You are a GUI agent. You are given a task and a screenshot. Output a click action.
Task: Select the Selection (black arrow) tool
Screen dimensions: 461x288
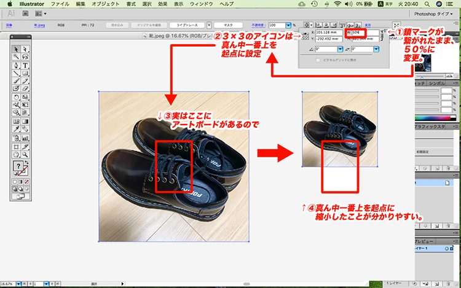17,49
